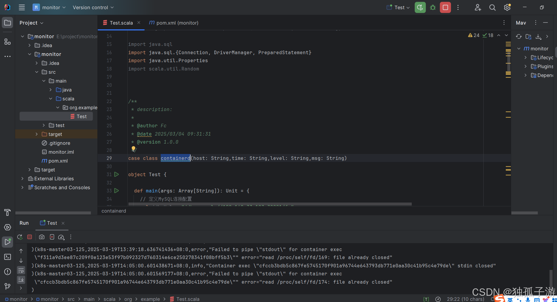Click Test.scala breadcrumb in status bar

185,299
